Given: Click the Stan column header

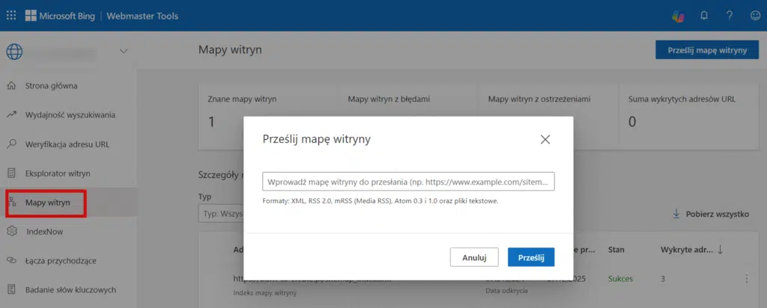Looking at the screenshot, I should tap(616, 250).
